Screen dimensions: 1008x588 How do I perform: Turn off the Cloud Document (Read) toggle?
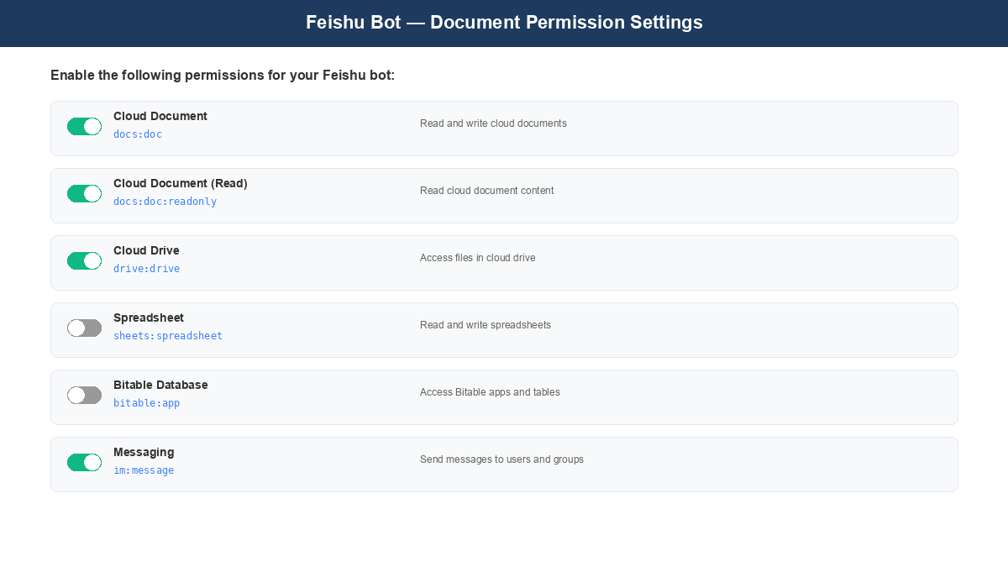pos(84,193)
